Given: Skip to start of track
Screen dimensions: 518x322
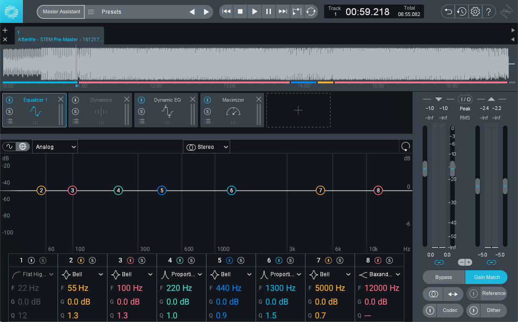Looking at the screenshot, I should 226,11.
